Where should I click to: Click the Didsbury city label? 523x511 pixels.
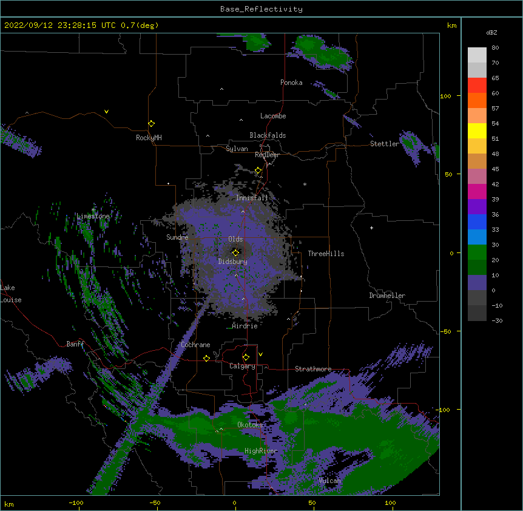pos(232,262)
